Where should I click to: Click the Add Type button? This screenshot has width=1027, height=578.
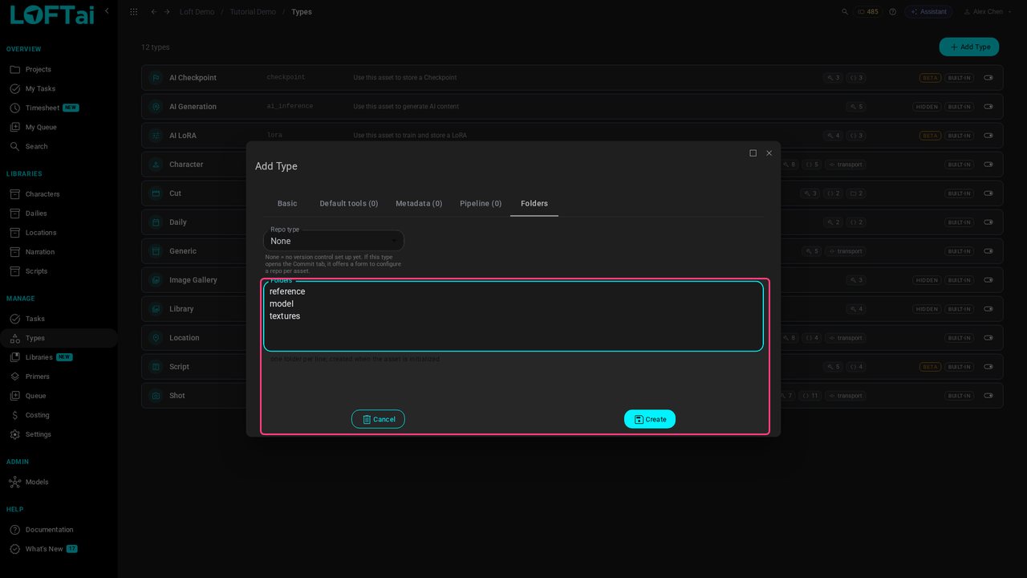[969, 47]
